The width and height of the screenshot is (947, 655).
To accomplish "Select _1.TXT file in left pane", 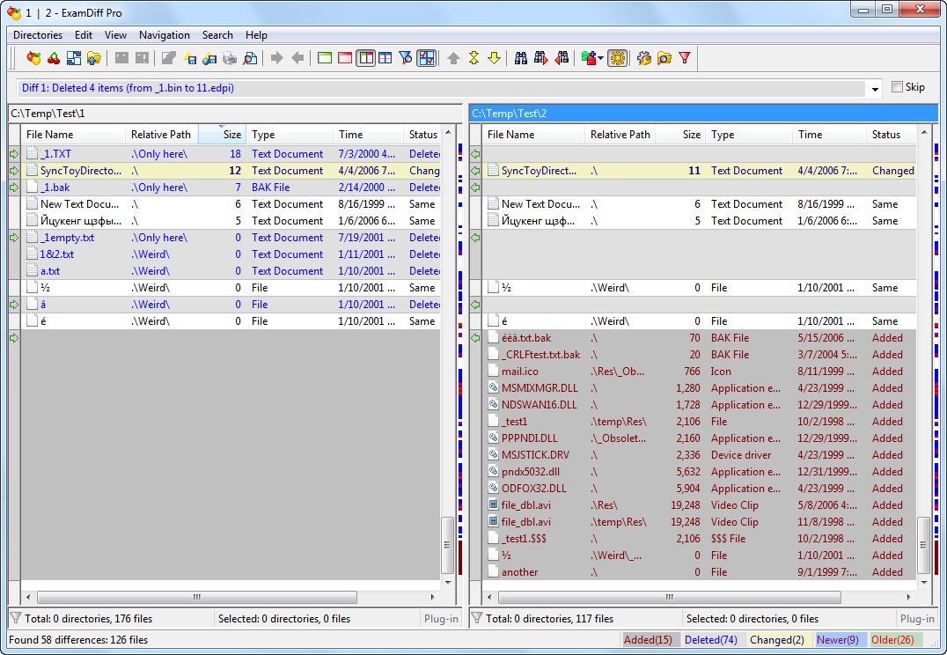I will (x=230, y=153).
